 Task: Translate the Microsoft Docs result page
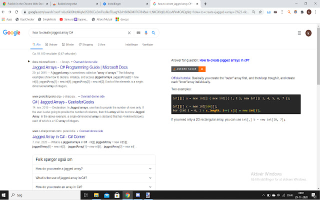85,62
